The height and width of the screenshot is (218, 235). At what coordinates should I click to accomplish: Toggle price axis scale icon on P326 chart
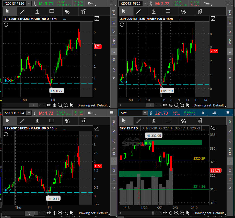pyautogui.click(x=97, y=19)
